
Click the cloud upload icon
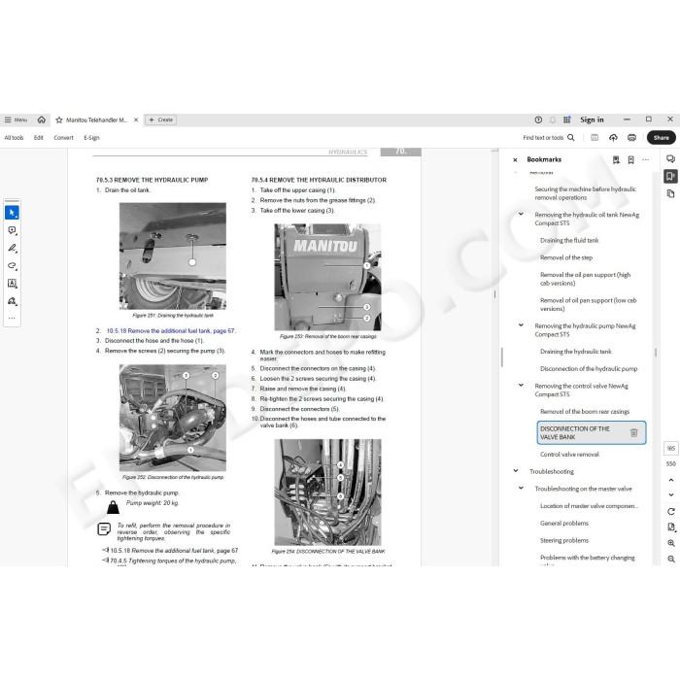point(613,138)
